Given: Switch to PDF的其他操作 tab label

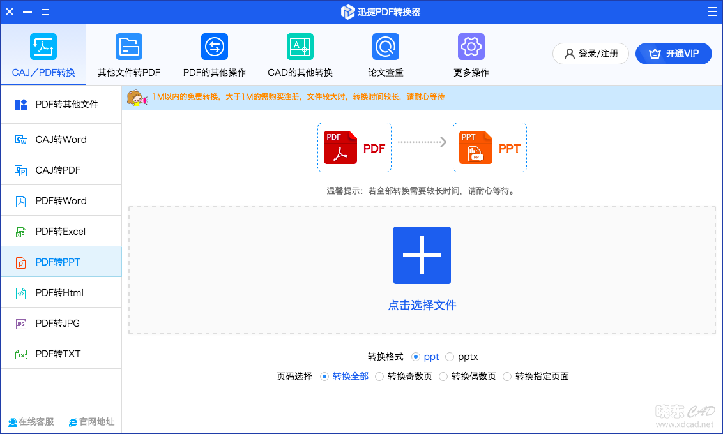Looking at the screenshot, I should [x=215, y=73].
